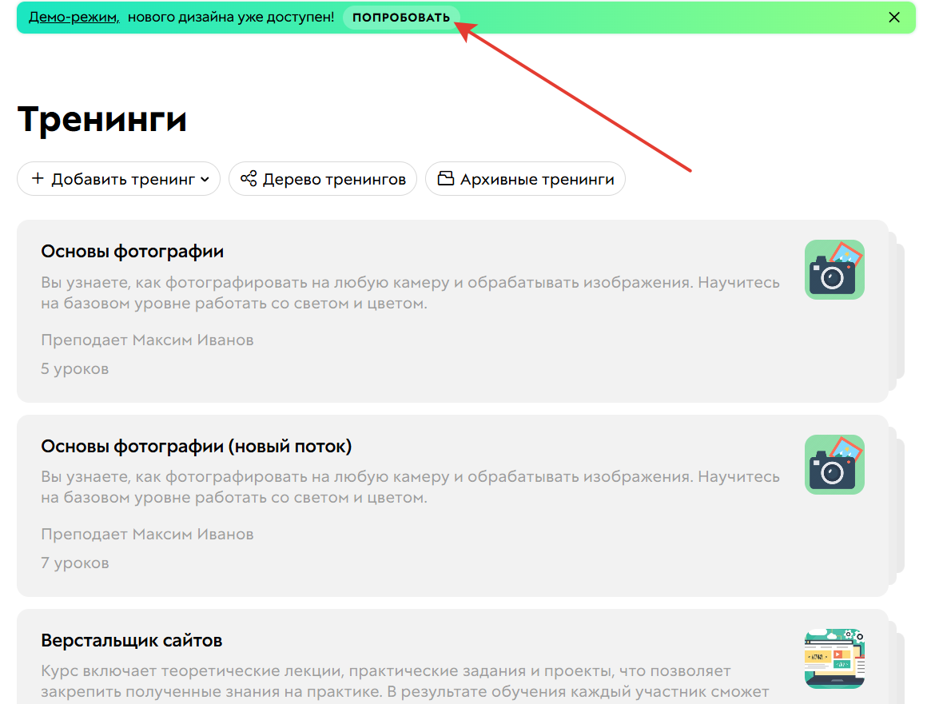The width and height of the screenshot is (935, 704).
Task: Close the new design banner
Action: (894, 18)
